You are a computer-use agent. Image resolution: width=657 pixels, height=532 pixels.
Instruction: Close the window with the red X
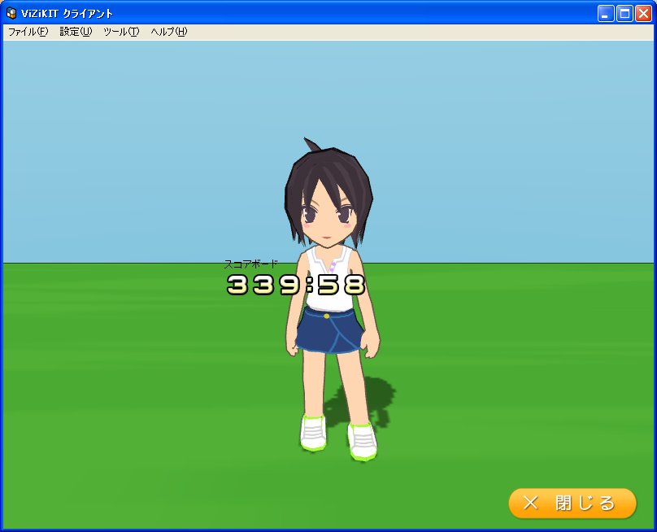[x=643, y=14]
